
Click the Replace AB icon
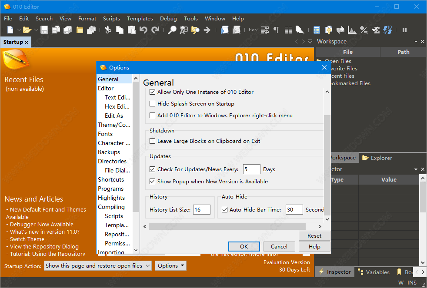point(184,30)
